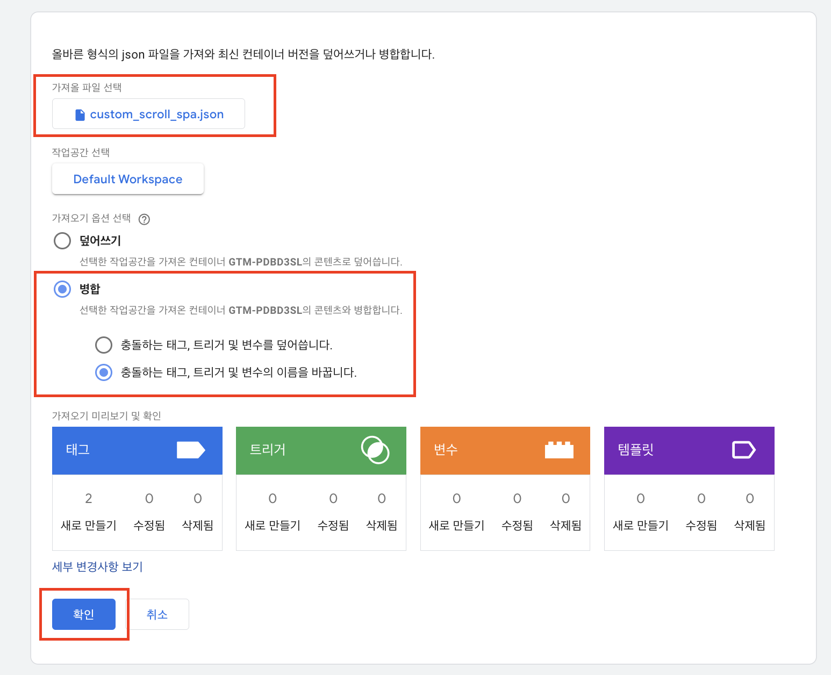
Task: Click 새로 만들기 count under 트리거
Action: 273,499
